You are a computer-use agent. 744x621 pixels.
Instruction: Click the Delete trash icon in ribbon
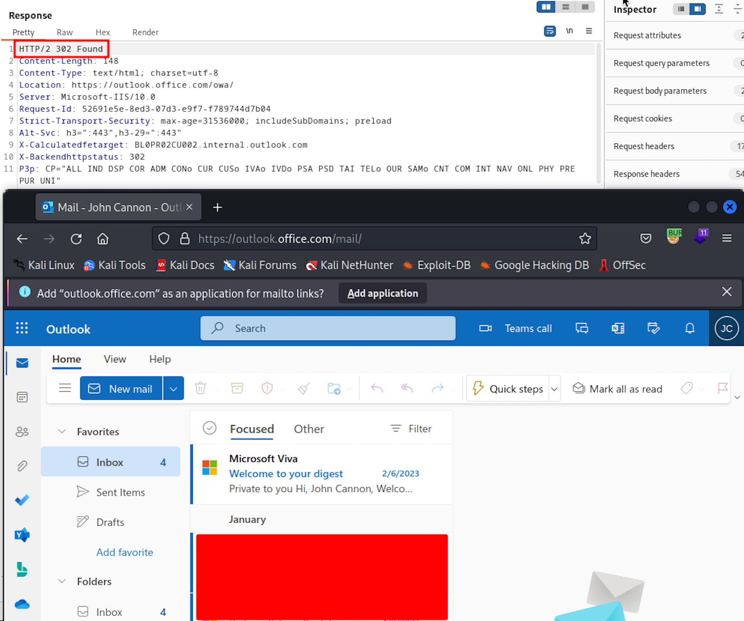200,388
